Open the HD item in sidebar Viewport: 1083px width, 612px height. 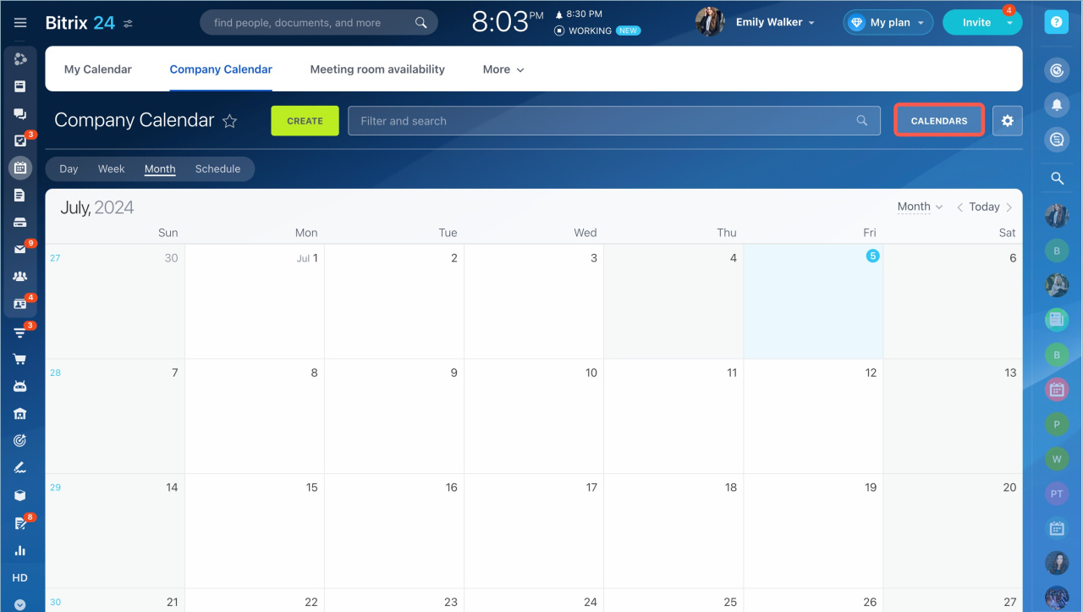coord(20,578)
